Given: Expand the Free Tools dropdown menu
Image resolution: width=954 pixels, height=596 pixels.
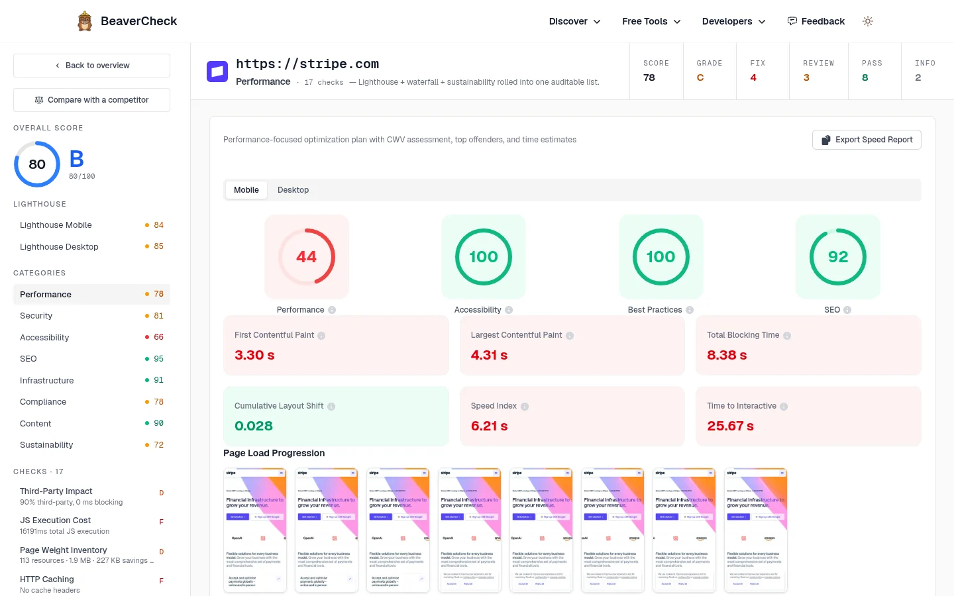Looking at the screenshot, I should coord(651,21).
